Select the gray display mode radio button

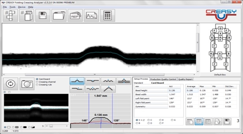pyautogui.click(x=13, y=127)
